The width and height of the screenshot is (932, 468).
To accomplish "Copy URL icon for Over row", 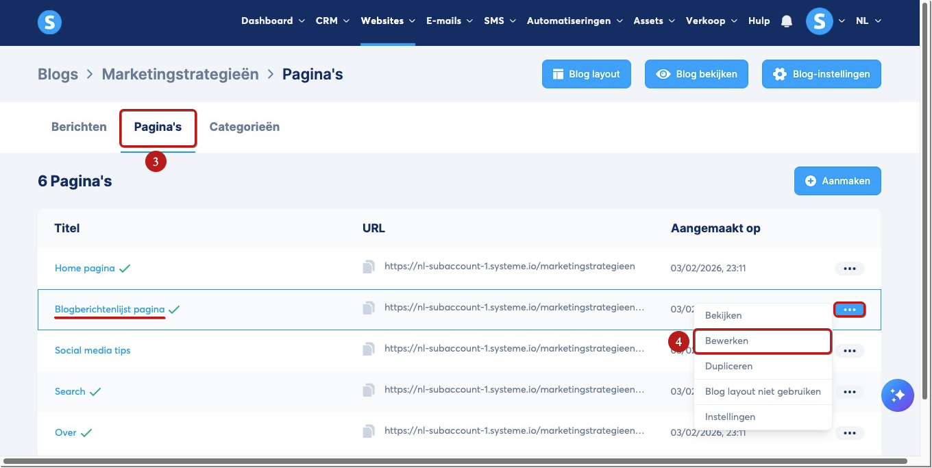I will pos(369,432).
